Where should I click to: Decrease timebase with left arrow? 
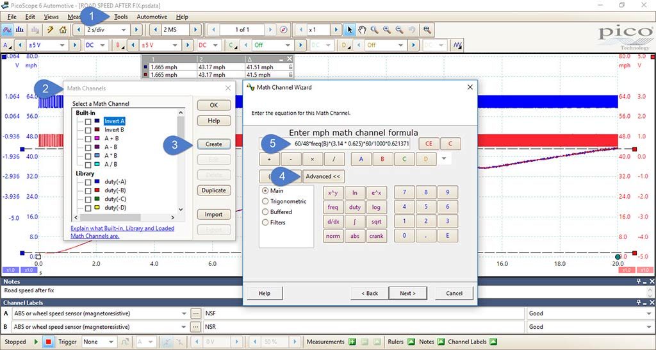point(78,29)
